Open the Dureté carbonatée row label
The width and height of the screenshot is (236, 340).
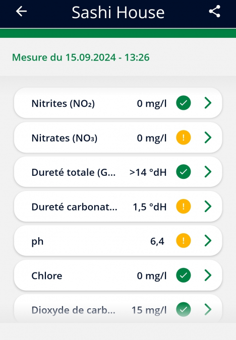[74, 207]
